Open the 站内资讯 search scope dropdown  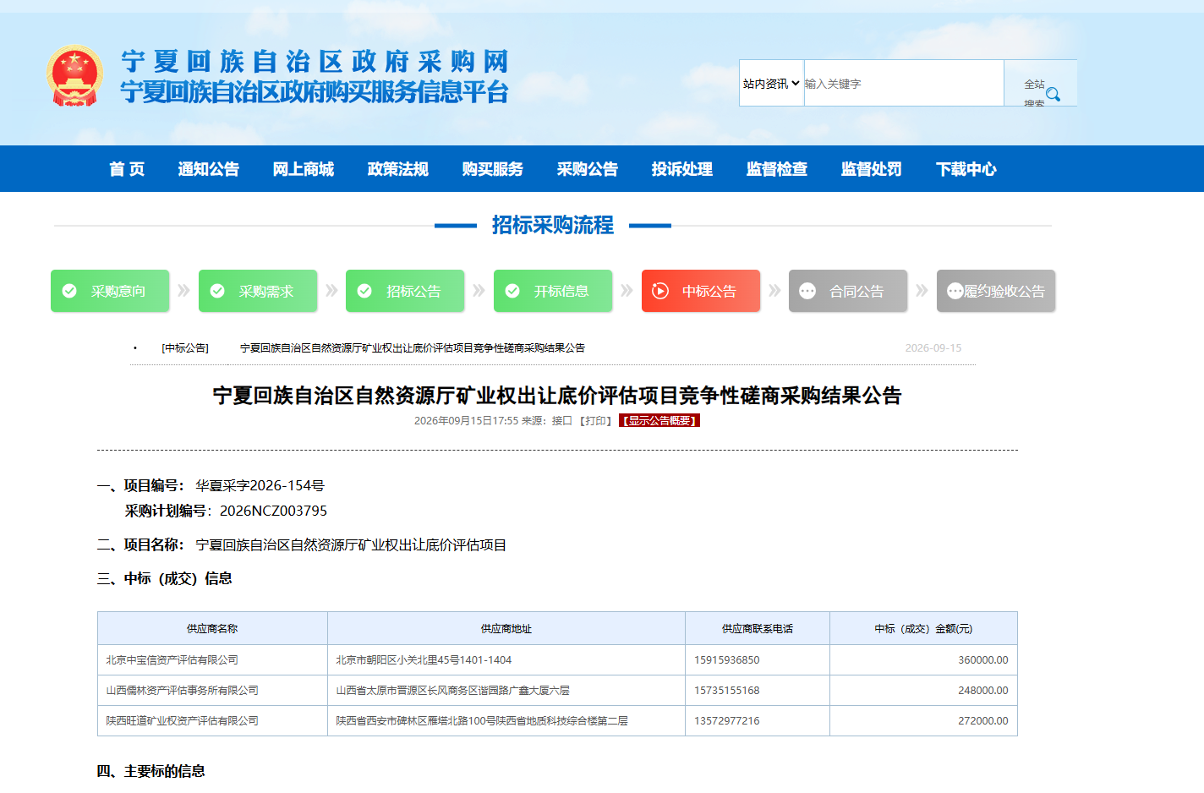click(x=771, y=83)
